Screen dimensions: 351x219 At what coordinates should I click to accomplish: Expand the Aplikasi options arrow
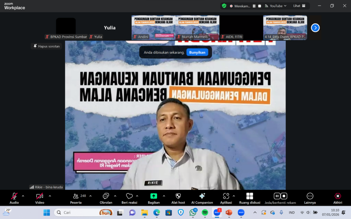[x=234, y=196]
